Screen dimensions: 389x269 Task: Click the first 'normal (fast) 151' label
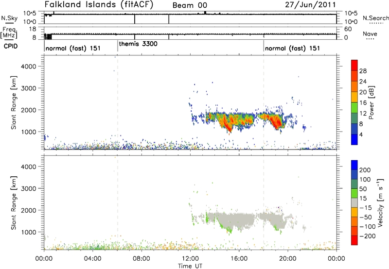click(73, 48)
